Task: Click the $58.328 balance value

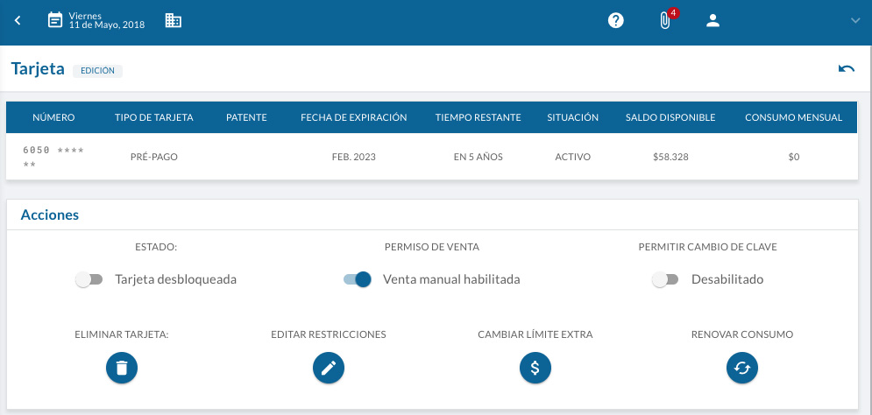Action: tap(670, 158)
